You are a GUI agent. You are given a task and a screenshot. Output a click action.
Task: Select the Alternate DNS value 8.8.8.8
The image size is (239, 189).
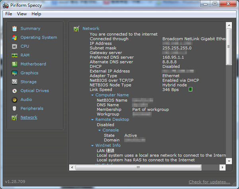tap(170, 62)
